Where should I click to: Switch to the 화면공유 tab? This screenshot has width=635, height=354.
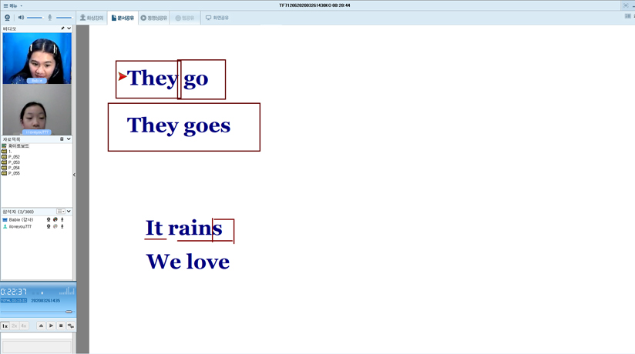tap(217, 17)
